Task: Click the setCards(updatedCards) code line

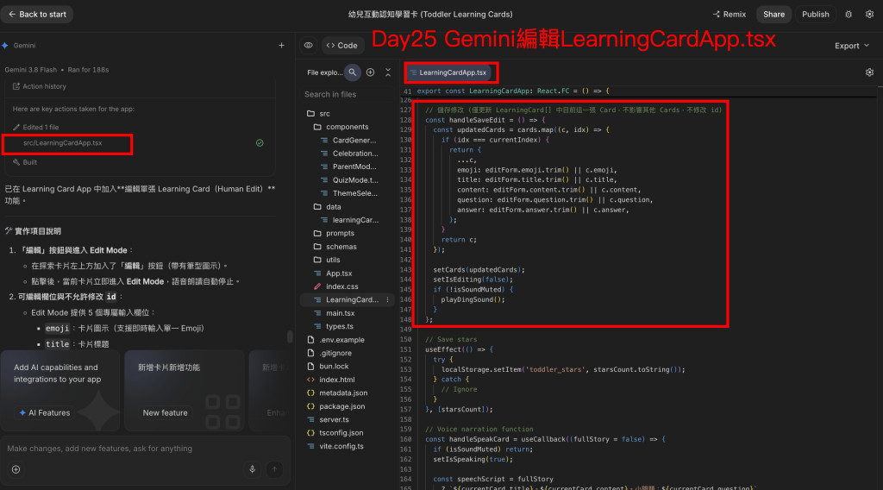Action: pos(479,270)
